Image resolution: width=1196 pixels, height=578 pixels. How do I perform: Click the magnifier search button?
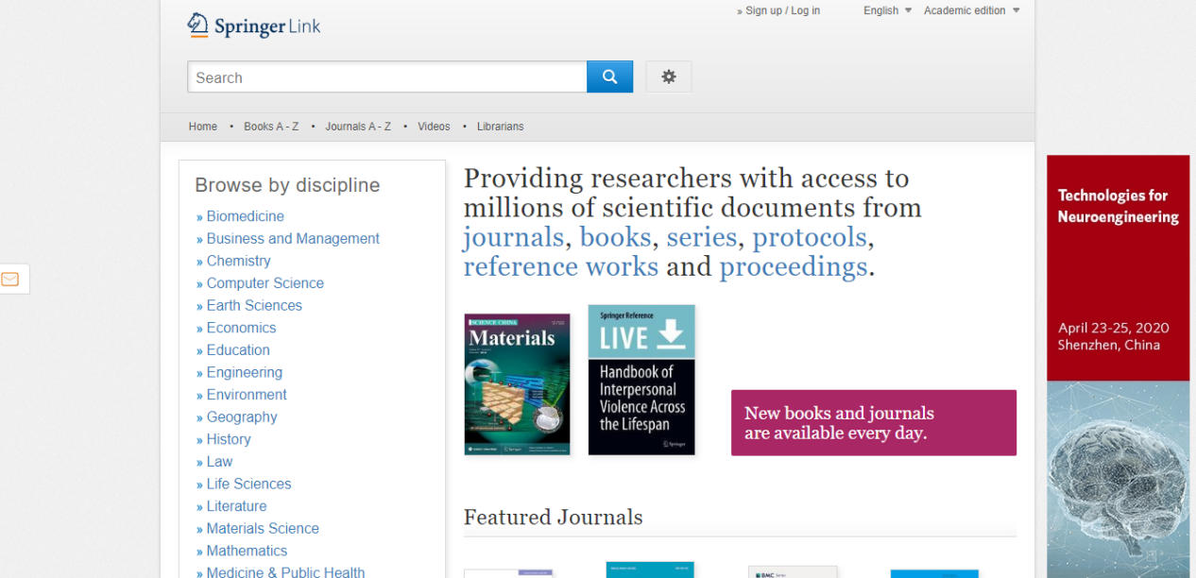609,77
